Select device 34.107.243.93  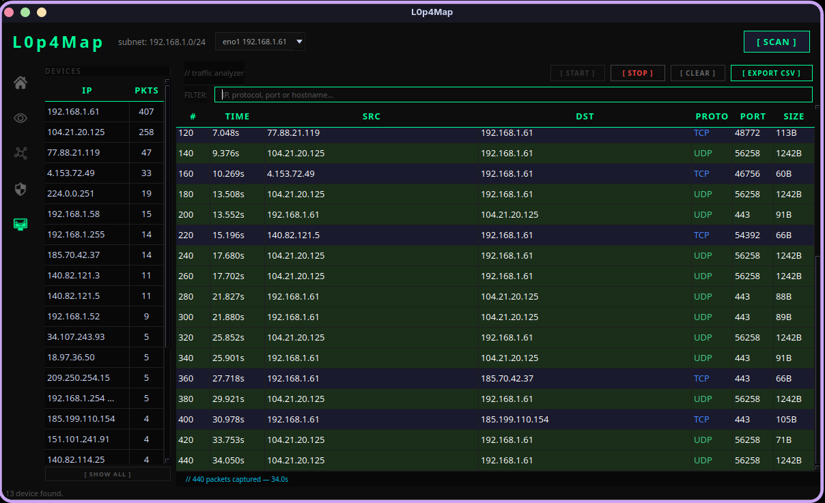[x=104, y=336]
